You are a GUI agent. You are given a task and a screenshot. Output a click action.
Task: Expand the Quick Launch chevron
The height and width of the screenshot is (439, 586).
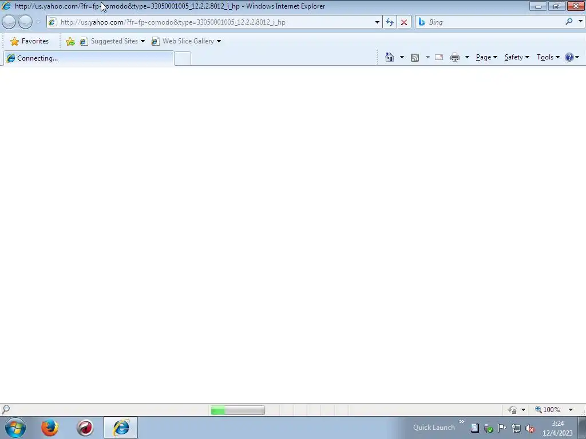(x=462, y=422)
